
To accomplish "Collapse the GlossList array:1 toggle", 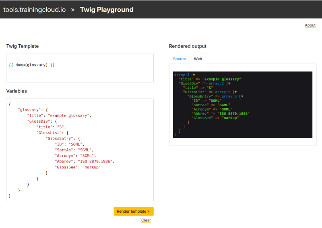I will coord(235,92).
